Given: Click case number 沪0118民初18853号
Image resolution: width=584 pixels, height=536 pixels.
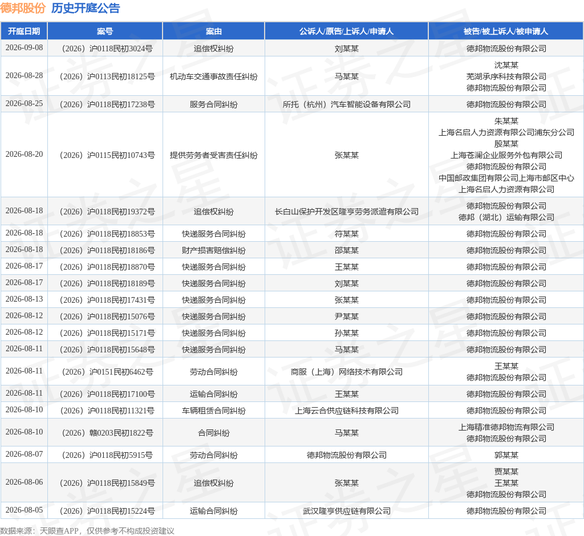Looking at the screenshot, I should tap(107, 234).
